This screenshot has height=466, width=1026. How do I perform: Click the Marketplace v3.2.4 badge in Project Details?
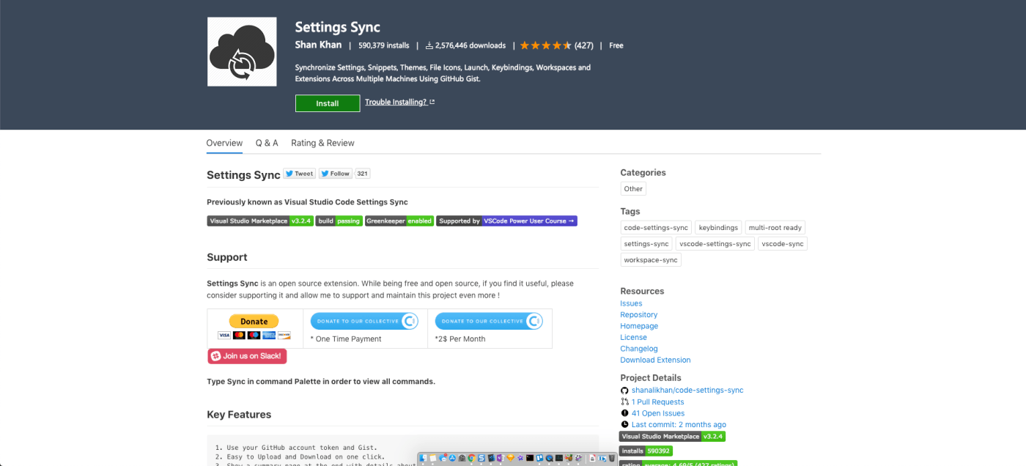(x=672, y=437)
